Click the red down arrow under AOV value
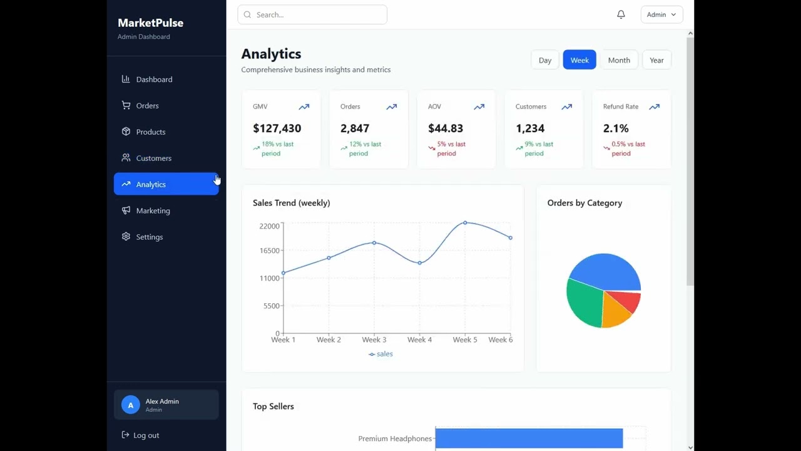Screen dimensions: 801x451 [431, 148]
